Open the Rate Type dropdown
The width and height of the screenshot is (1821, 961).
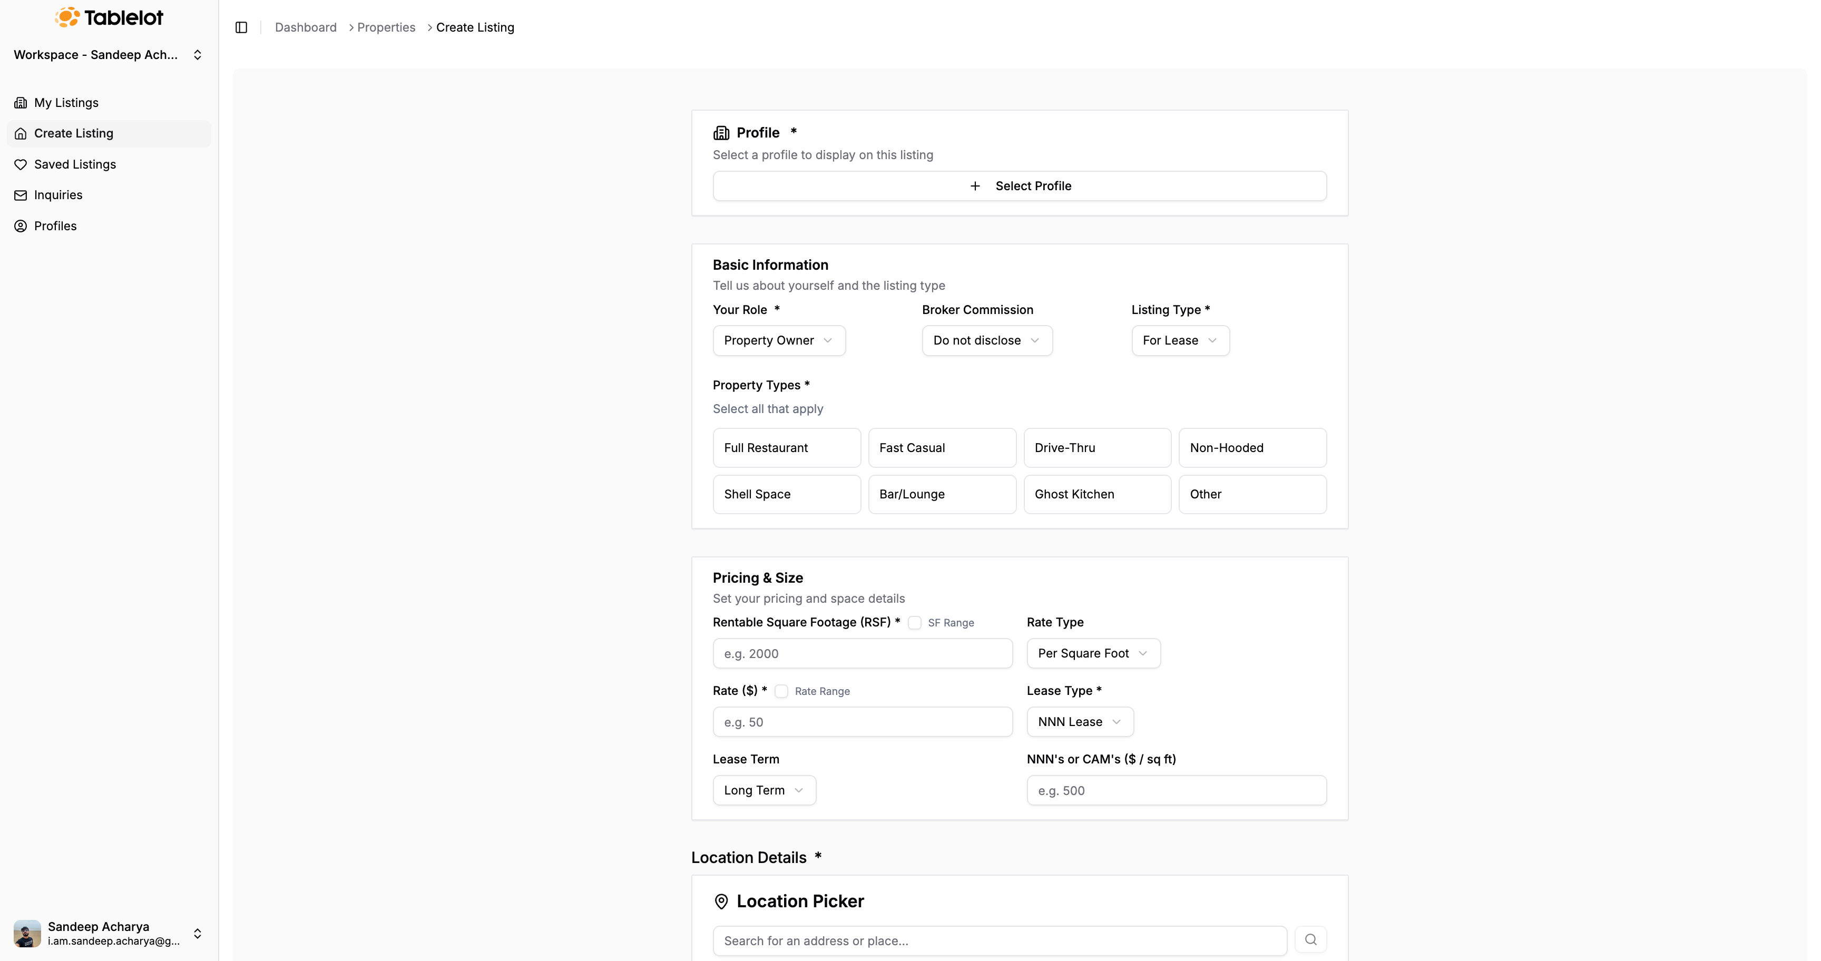tap(1092, 654)
